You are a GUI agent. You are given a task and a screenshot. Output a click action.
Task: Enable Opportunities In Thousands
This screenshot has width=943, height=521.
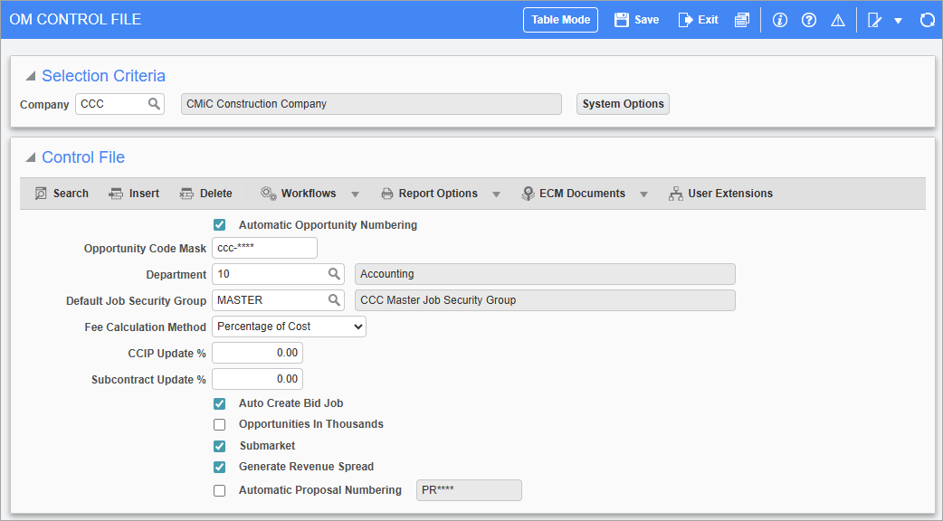pos(219,423)
